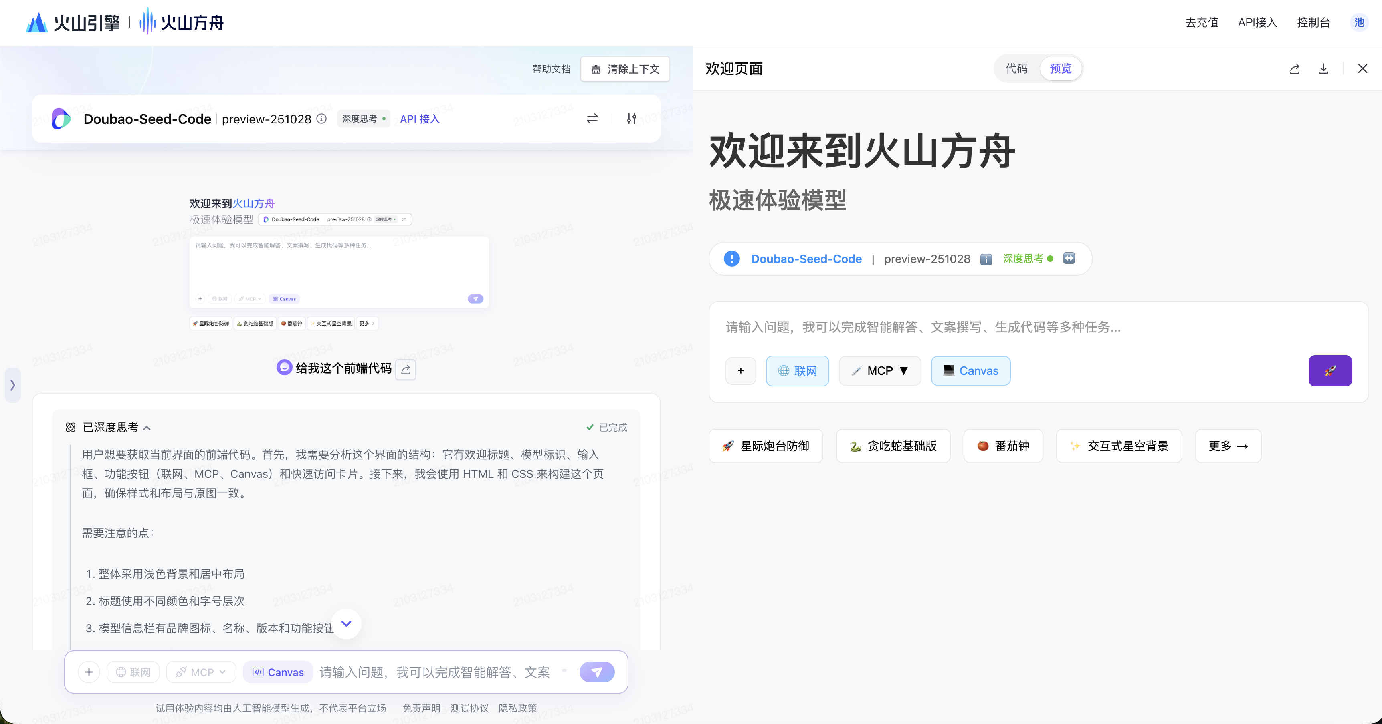Open the MCP dropdown in chat input
The image size is (1382, 724).
coord(201,672)
